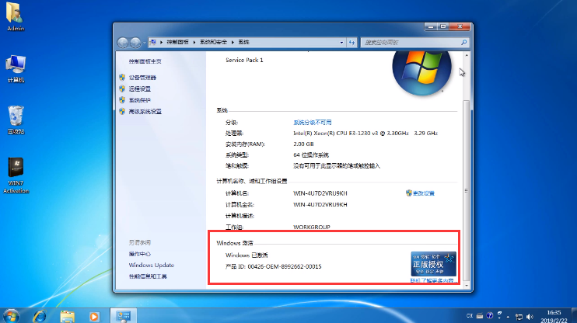The height and width of the screenshot is (323, 577).
Task: Select the 回收站 recycle bin desktop icon
Action: pos(16,120)
